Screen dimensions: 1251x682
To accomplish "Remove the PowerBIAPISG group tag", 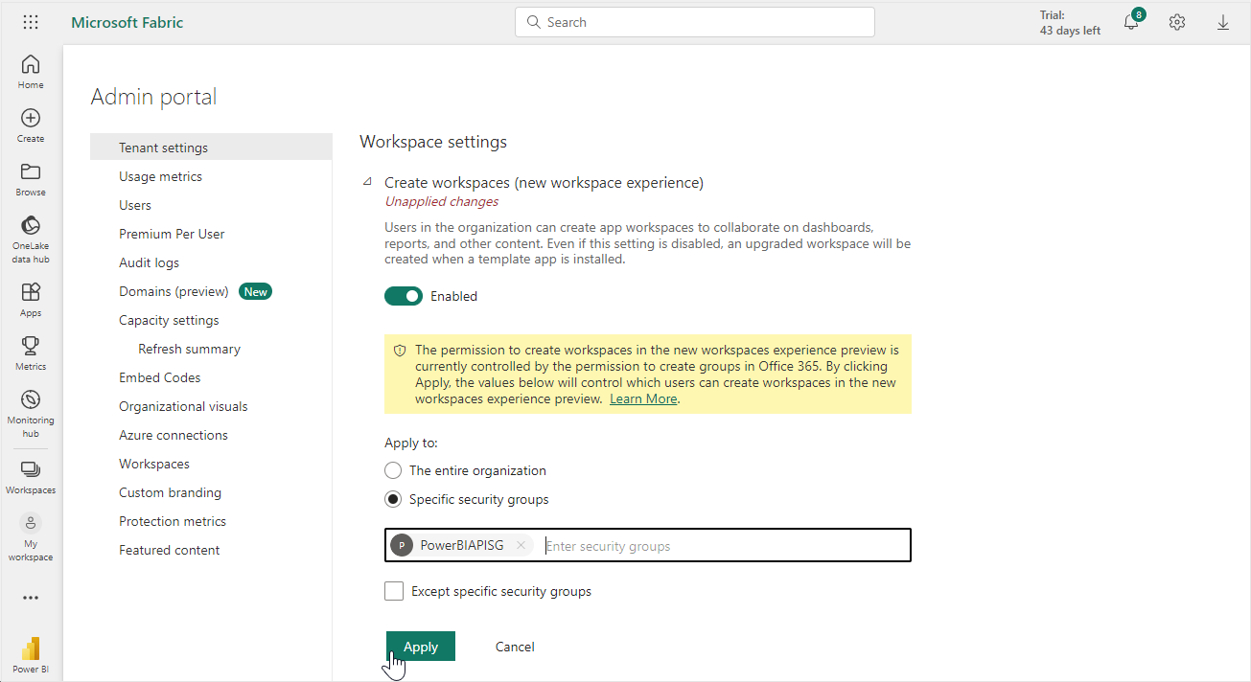I will click(x=521, y=545).
